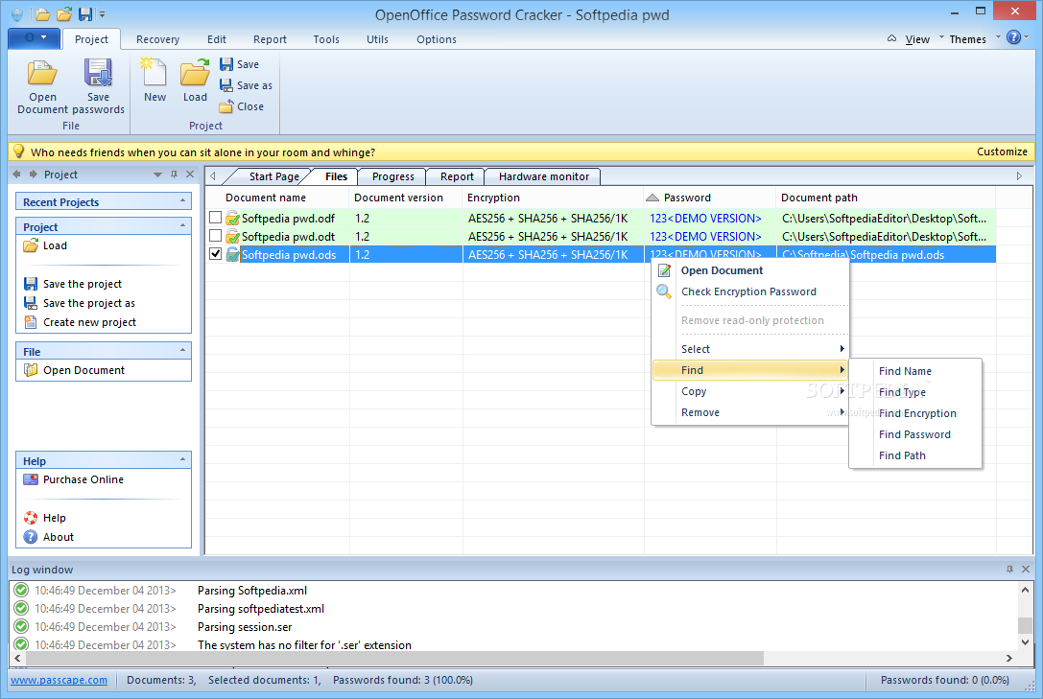Click the log scroll up arrow
Viewport: 1043px width, 699px height.
point(1025,590)
